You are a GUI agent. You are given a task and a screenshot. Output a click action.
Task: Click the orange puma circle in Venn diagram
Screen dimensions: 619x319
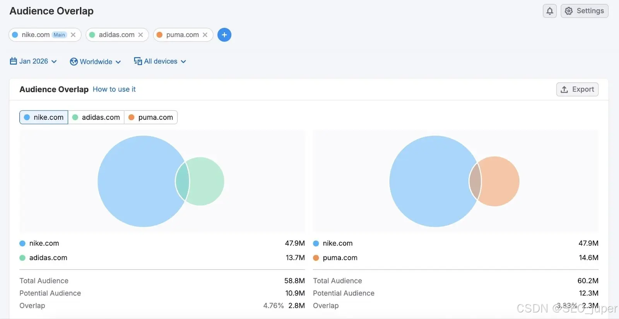pyautogui.click(x=500, y=181)
